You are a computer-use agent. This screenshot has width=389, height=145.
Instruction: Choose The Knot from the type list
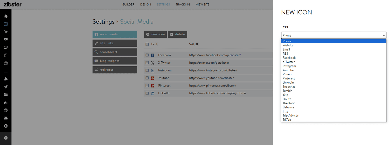(x=334, y=103)
